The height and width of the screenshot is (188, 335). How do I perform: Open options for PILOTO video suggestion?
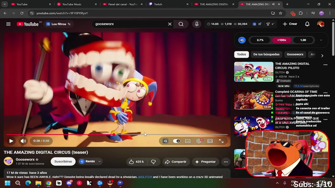point(325,65)
